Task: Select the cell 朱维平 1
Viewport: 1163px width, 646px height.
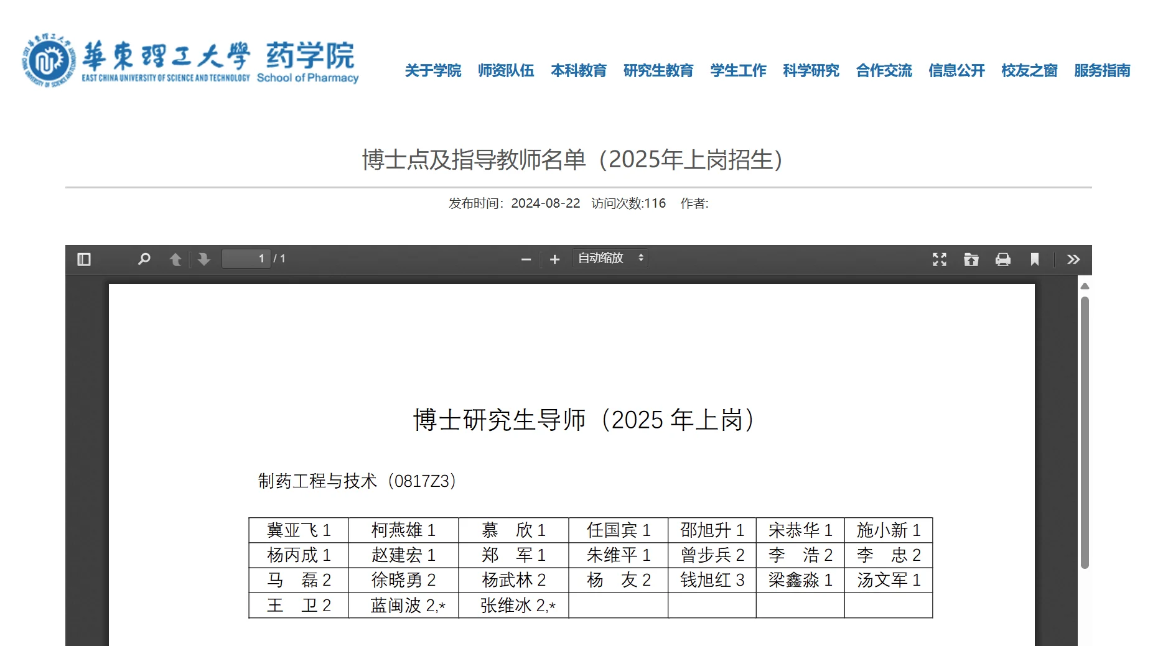Action: tap(619, 555)
